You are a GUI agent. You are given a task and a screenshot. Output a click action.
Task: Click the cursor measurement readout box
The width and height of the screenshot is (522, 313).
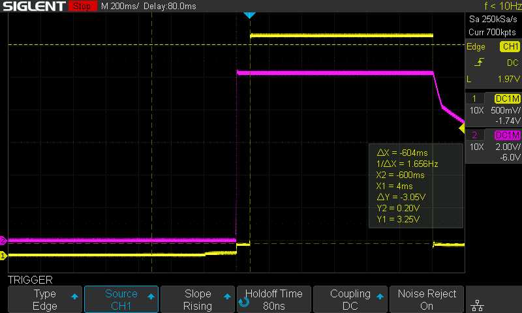pos(416,186)
